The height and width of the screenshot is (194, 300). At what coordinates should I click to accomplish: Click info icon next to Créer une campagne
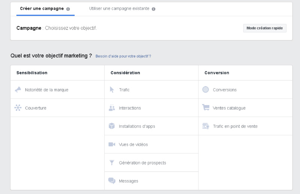click(68, 9)
